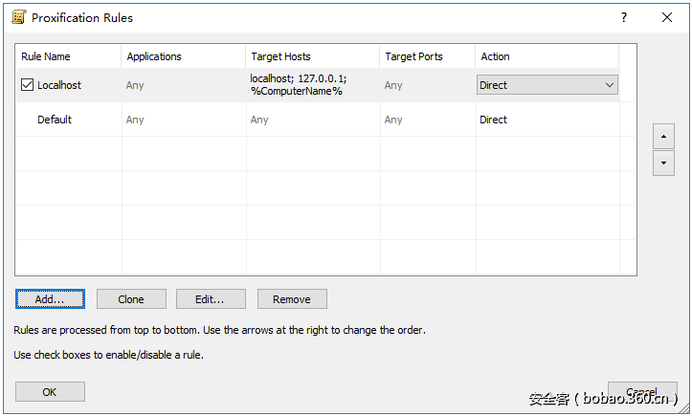Viewport: 692px width, 416px height.
Task: Click the Proxification Rules title bar icon
Action: click(x=16, y=17)
